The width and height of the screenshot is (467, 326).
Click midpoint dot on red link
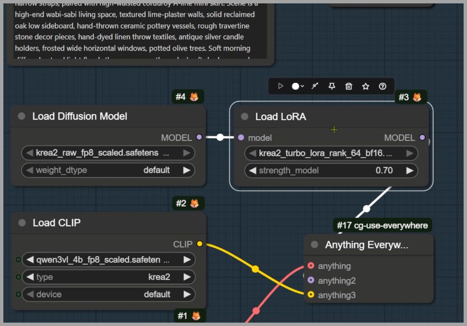tap(256, 311)
